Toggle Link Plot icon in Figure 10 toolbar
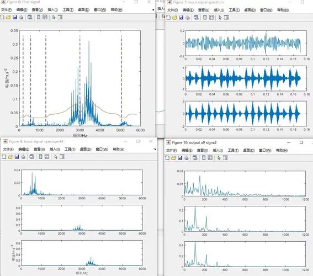The image size is (313, 276). pos(195,158)
